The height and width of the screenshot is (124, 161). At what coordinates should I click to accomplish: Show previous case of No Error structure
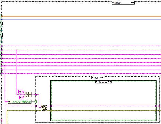[96, 82]
